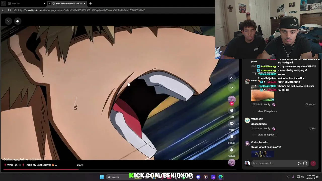Open a new browser tab with plus
322x181 pixels.
tap(90, 4)
